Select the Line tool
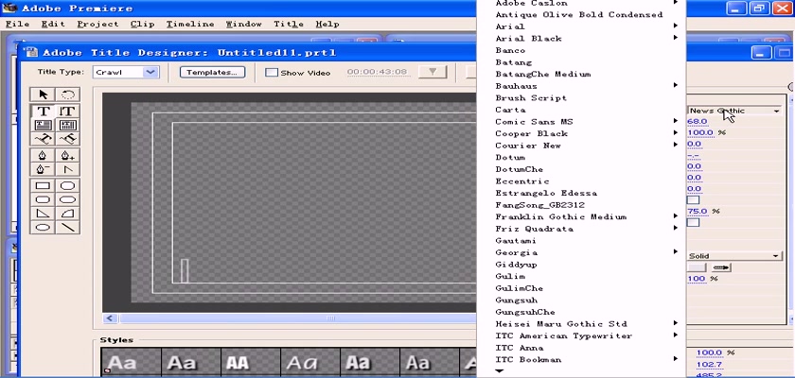The height and width of the screenshot is (378, 795). [x=67, y=227]
